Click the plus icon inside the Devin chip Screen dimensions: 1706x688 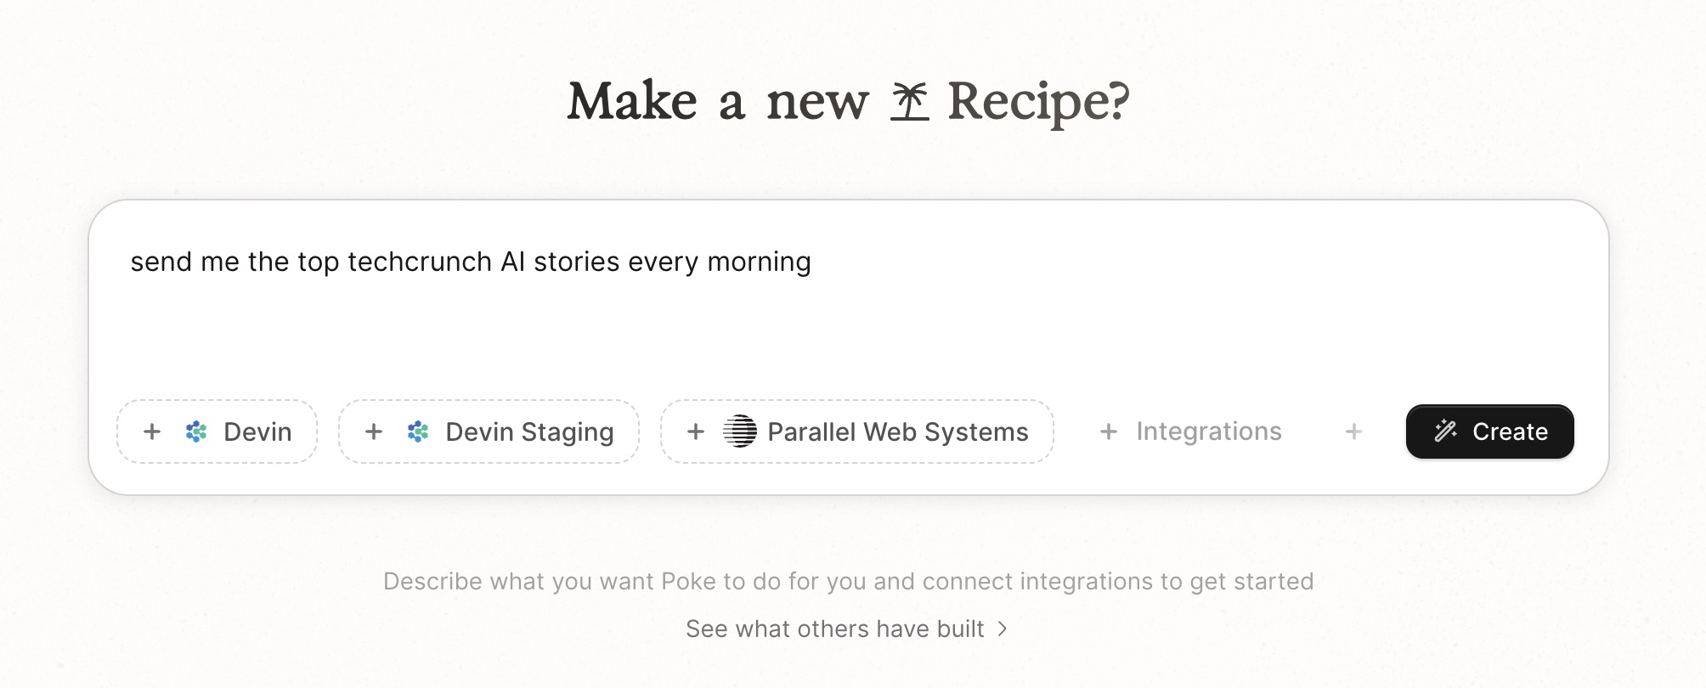pyautogui.click(x=152, y=431)
